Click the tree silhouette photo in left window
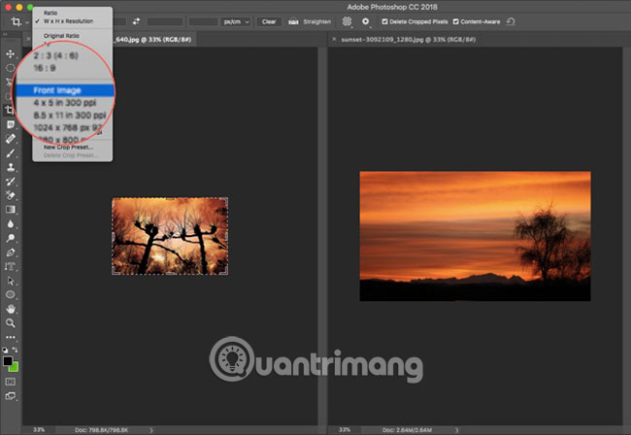The image size is (631, 435). click(x=170, y=236)
